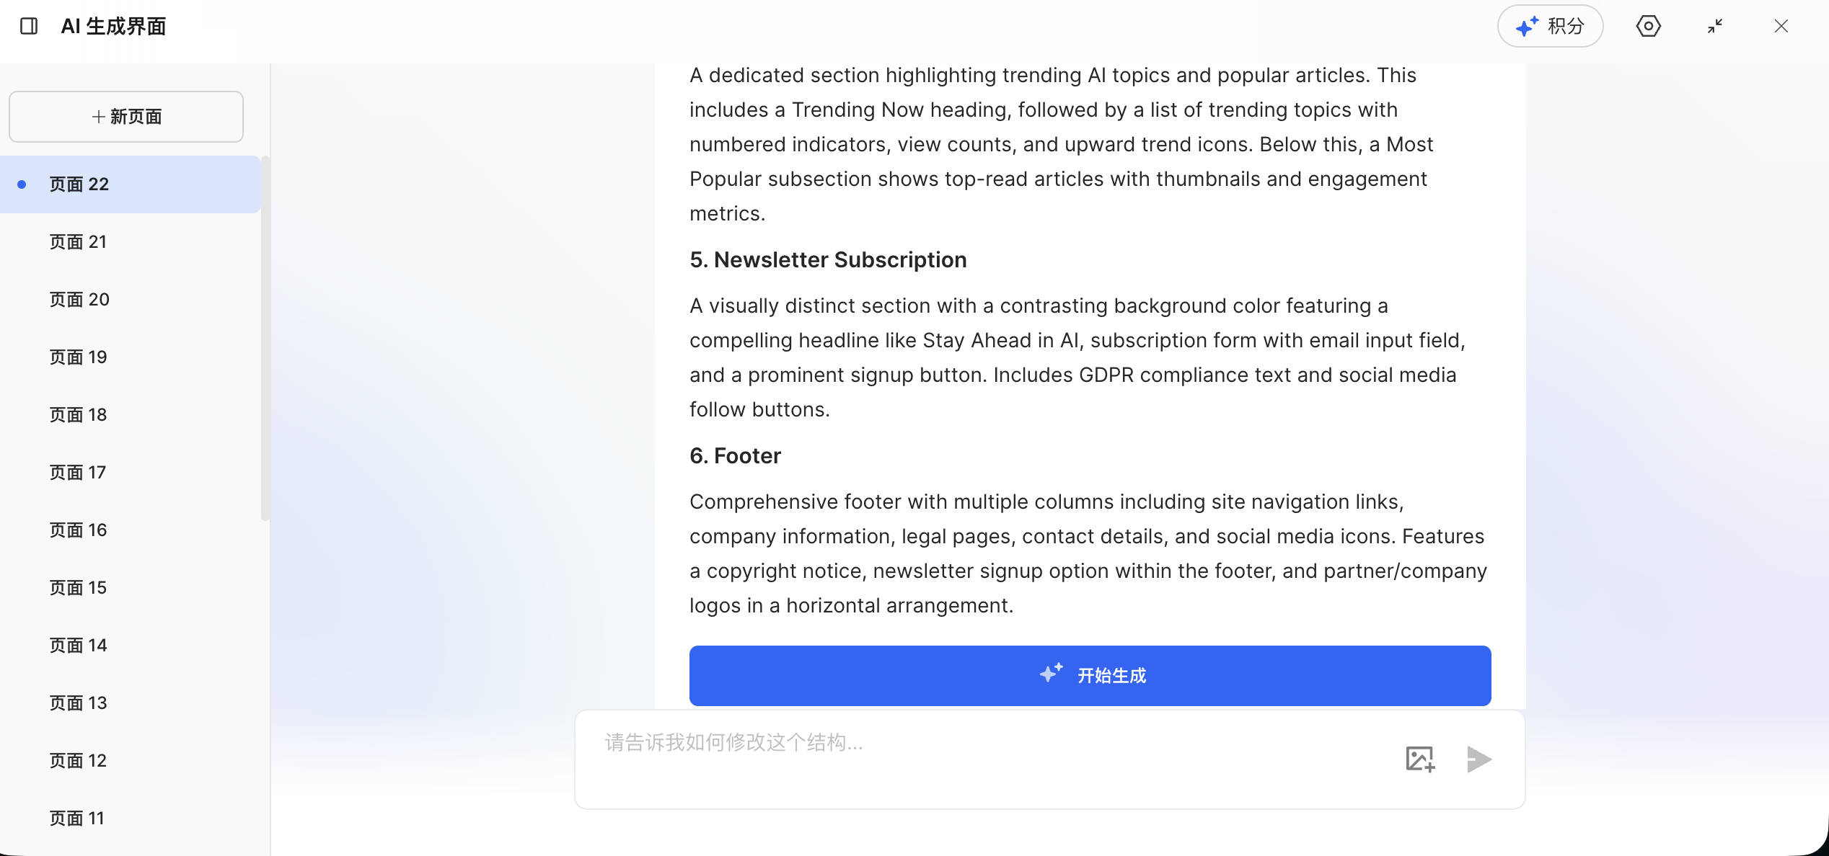
Task: Click the shrink window arrows icon
Action: pyautogui.click(x=1715, y=27)
